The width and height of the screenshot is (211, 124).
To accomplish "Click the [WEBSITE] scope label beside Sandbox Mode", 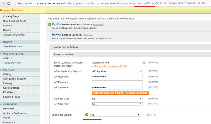I will click(x=153, y=99).
